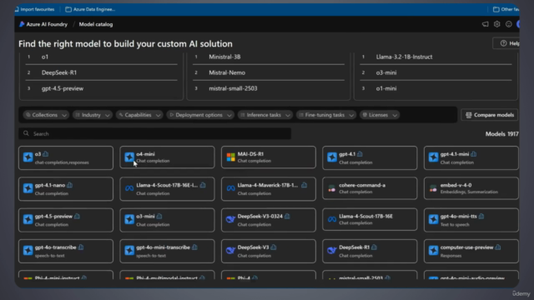Click the search magnifier icon
The height and width of the screenshot is (300, 534).
[26, 133]
